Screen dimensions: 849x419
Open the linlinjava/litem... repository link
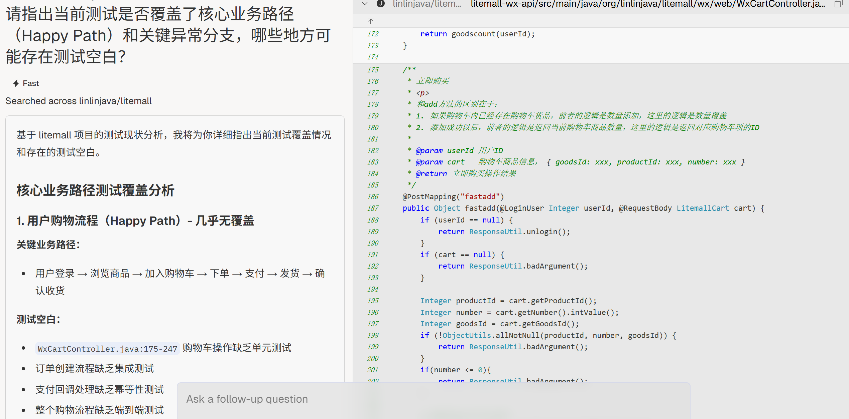(427, 4)
